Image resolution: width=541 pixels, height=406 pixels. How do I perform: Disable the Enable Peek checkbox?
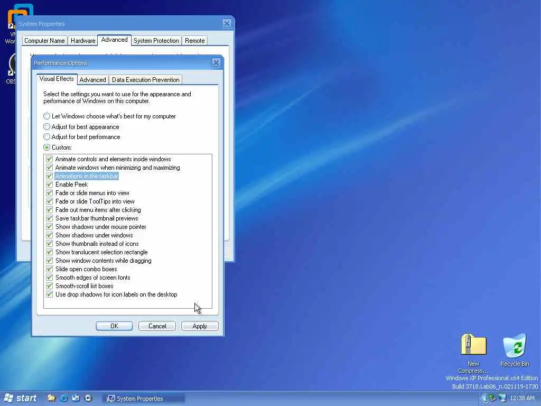[49, 184]
